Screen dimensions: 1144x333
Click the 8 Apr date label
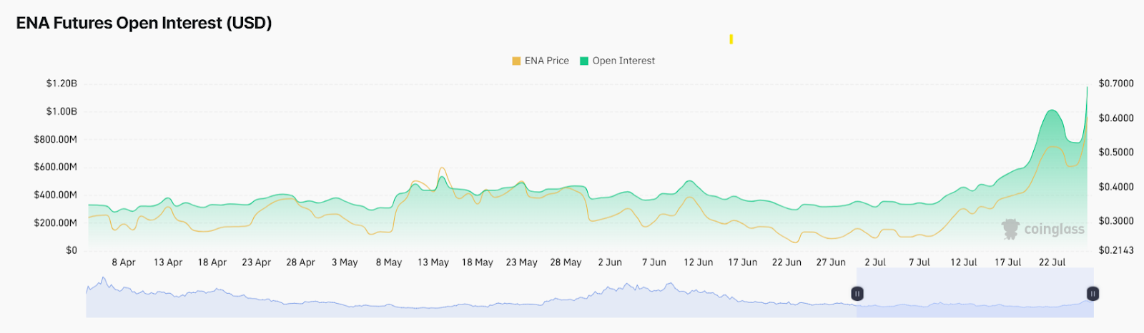click(x=124, y=262)
